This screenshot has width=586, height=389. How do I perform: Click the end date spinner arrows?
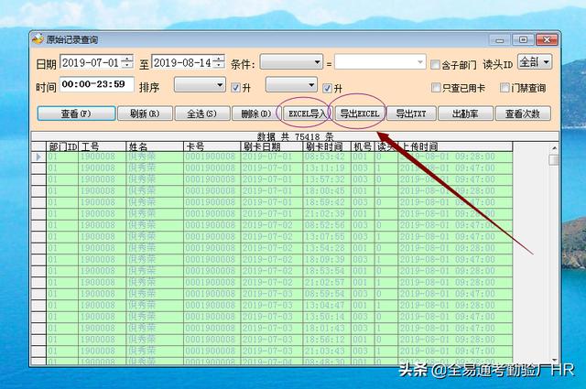click(x=219, y=62)
